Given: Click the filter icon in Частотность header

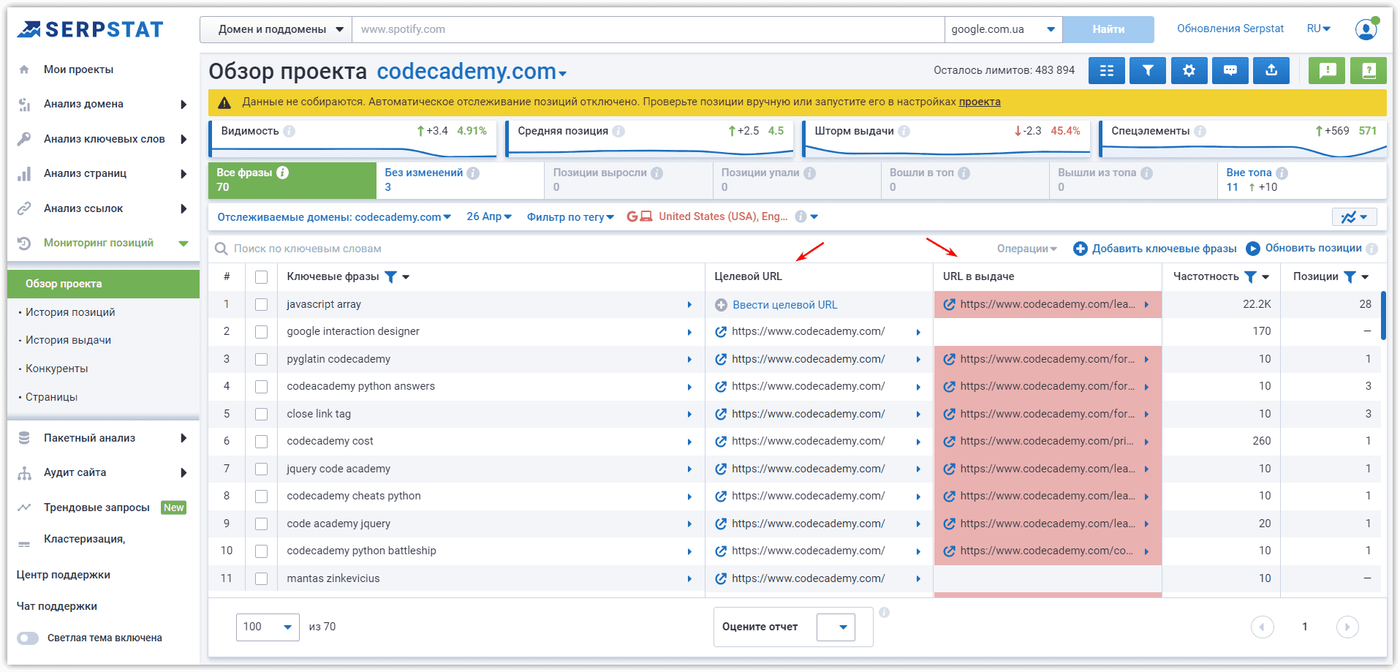Looking at the screenshot, I should point(1251,277).
